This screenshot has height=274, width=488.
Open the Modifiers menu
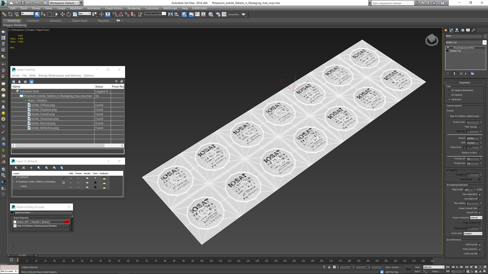[76, 8]
